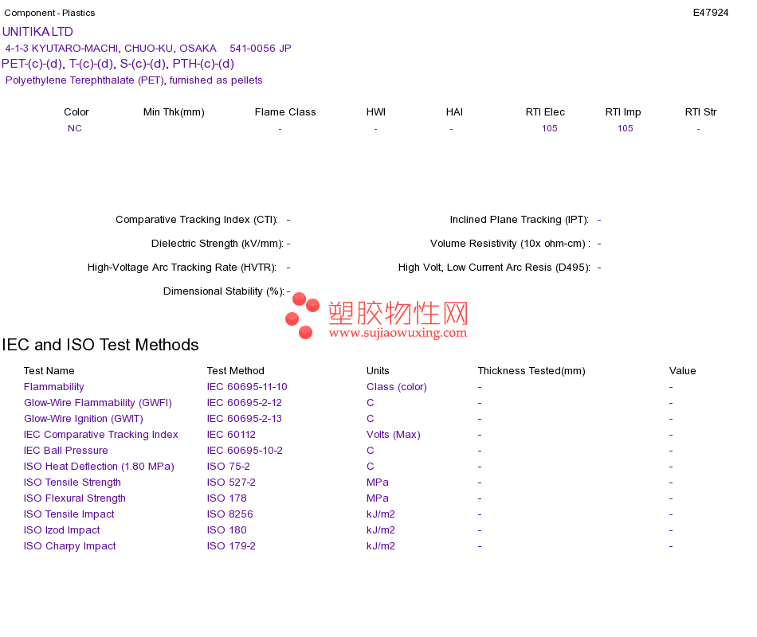Click the ISO Tensile Impact entry
The width and height of the screenshot is (757, 637).
tap(69, 514)
